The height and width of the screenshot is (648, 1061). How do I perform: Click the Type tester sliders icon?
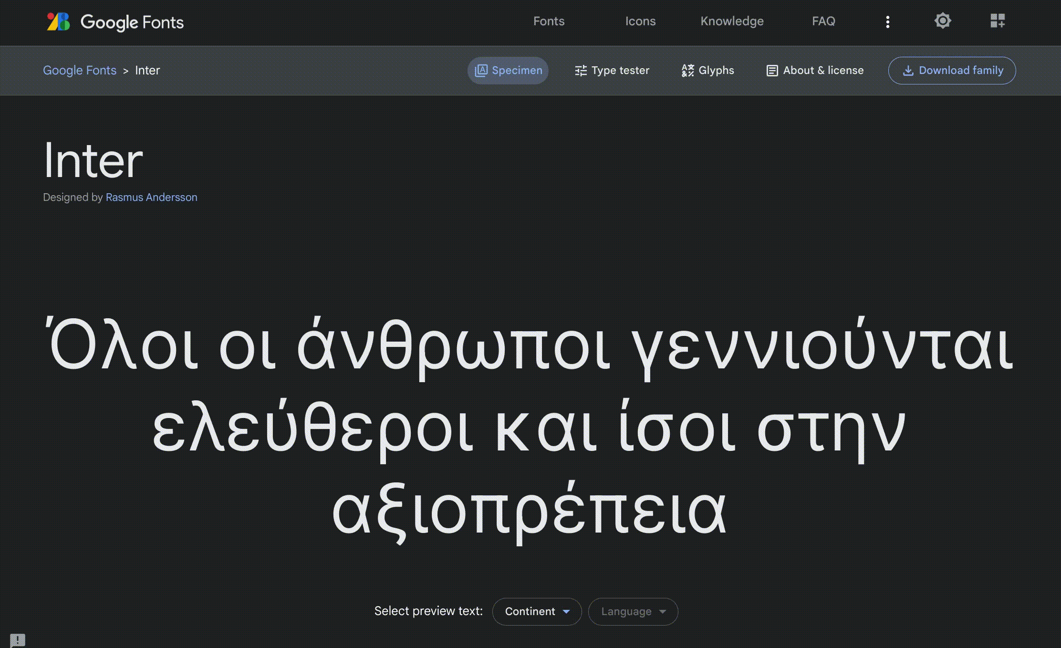pos(581,71)
